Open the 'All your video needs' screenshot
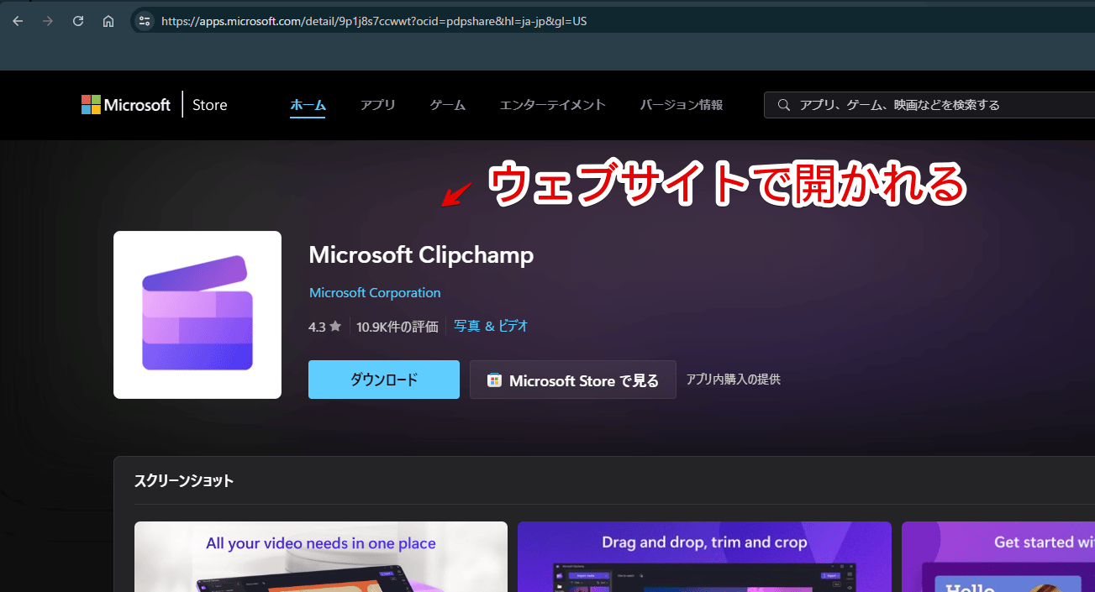 pos(321,557)
